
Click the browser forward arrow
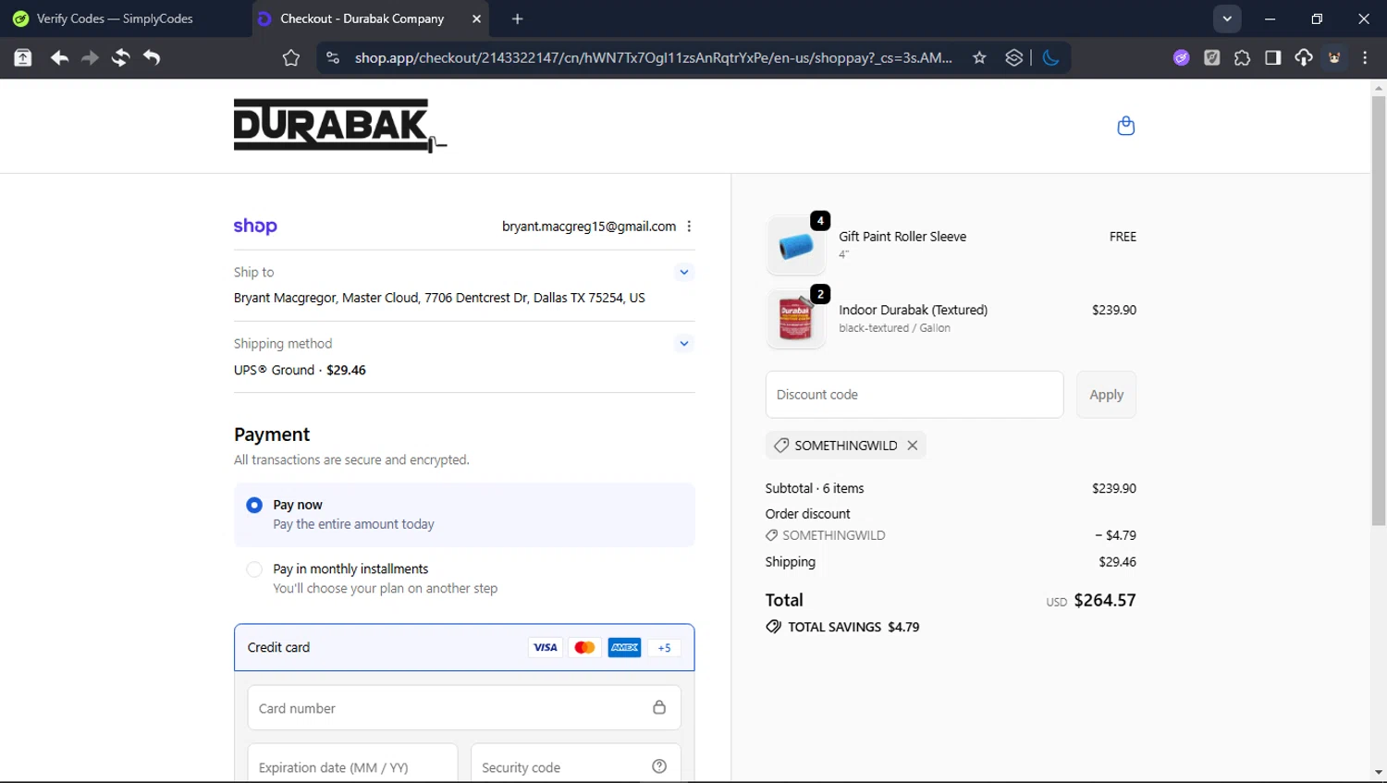(90, 57)
